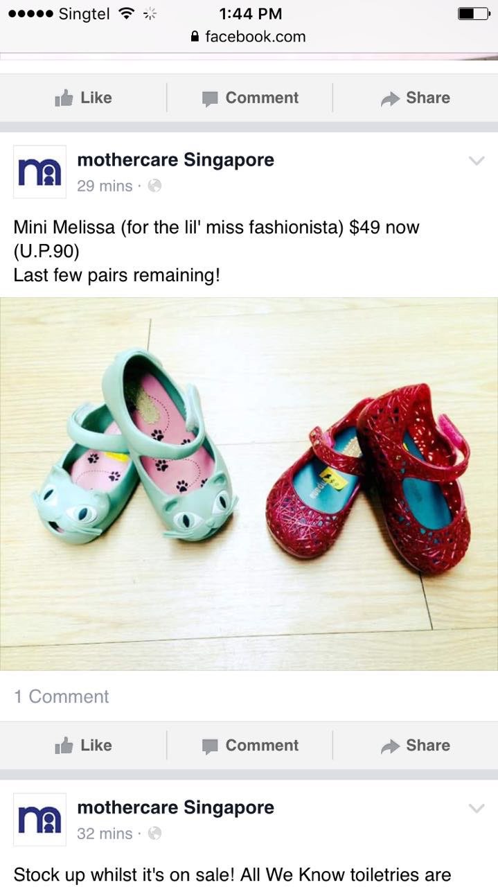Expand the options chevron on the Mini Melissa post
The width and height of the screenshot is (498, 887).
[x=477, y=161]
